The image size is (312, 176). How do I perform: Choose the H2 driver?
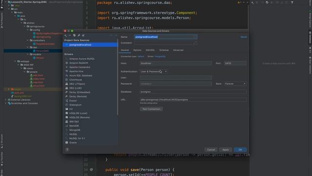[x=71, y=109]
